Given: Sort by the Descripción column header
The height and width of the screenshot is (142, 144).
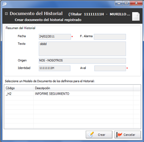Looking at the screenshot, I should (x=84, y=88).
